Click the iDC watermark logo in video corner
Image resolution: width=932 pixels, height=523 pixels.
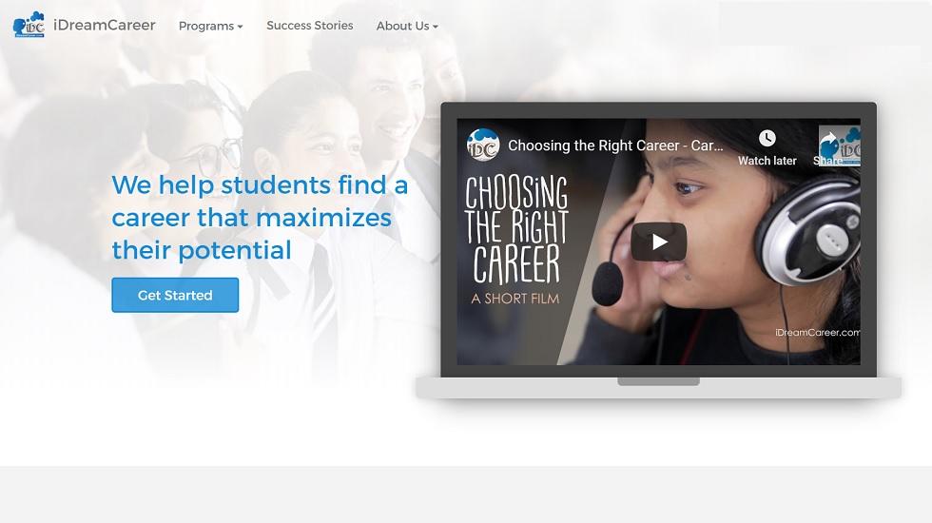(839, 145)
